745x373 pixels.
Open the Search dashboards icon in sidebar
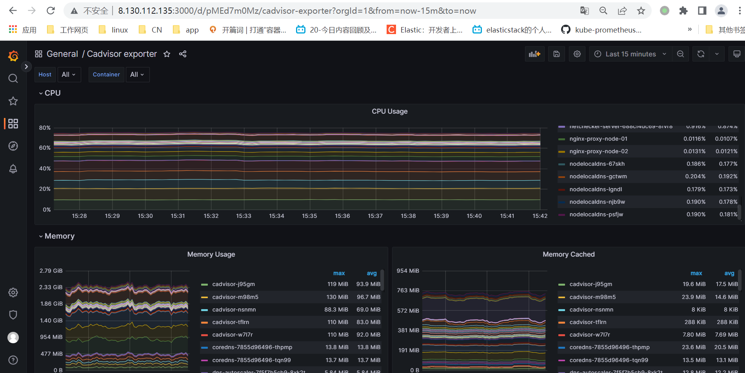tap(13, 79)
